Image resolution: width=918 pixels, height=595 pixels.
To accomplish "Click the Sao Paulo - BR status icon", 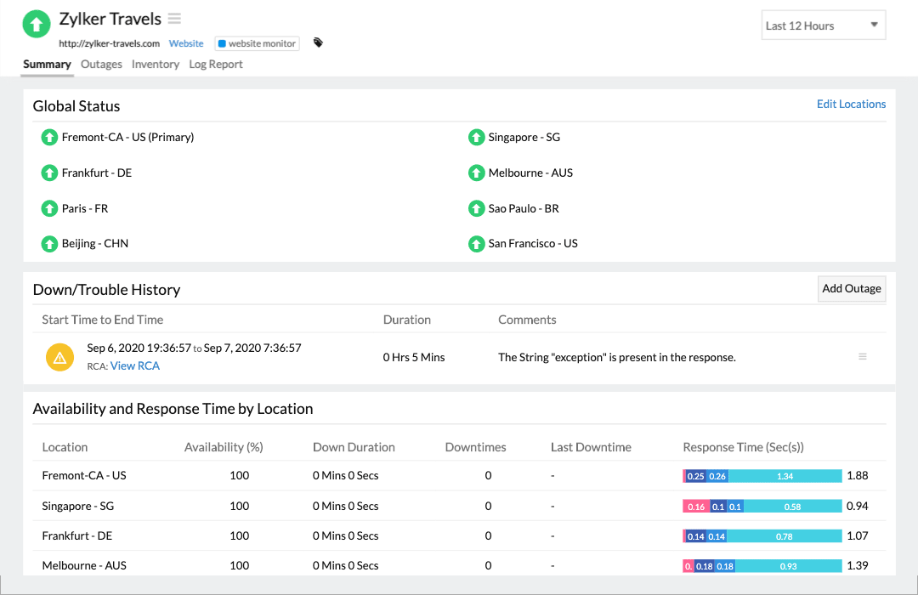I will tap(476, 208).
